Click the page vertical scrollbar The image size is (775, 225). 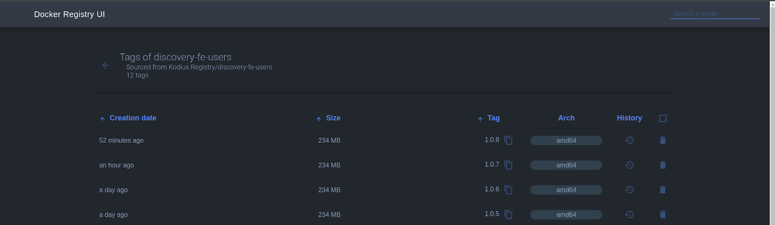(772, 114)
